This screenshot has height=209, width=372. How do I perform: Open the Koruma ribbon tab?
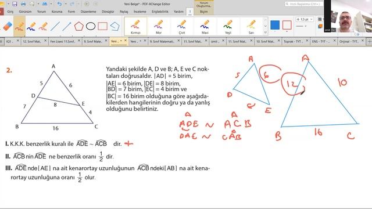(57, 12)
